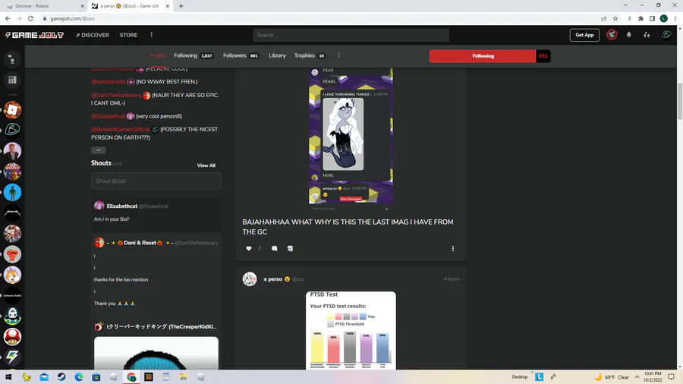
Task: Open Elizabethcat's profile from the shout
Action: tap(122, 206)
